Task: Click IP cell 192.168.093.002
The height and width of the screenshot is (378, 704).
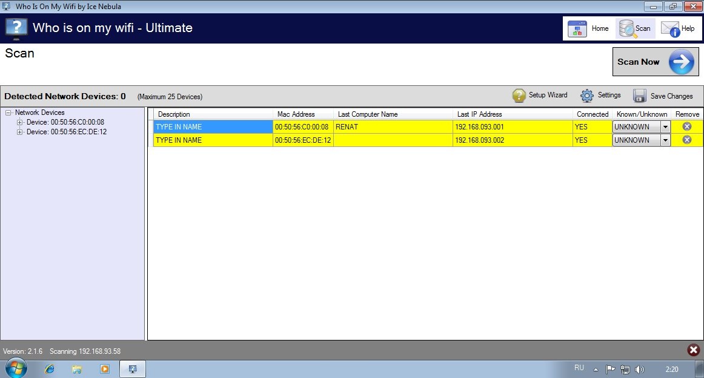Action: [513, 140]
